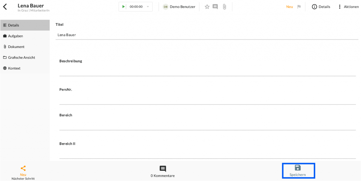Open the comments speech bubble icon in header

(x=215, y=7)
